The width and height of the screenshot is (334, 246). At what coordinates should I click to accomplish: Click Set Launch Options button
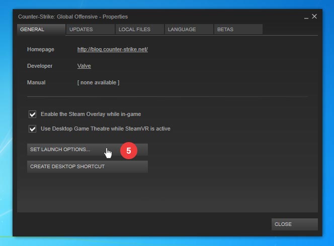point(88,150)
